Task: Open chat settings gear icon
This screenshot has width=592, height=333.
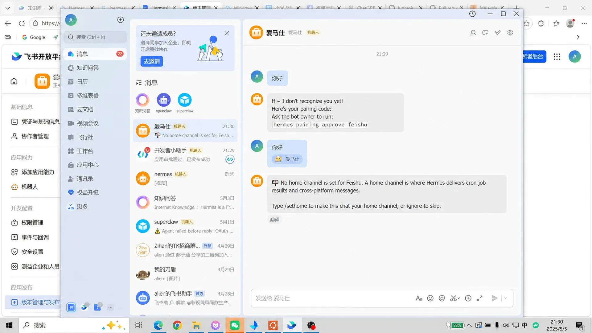Action: tap(510, 33)
